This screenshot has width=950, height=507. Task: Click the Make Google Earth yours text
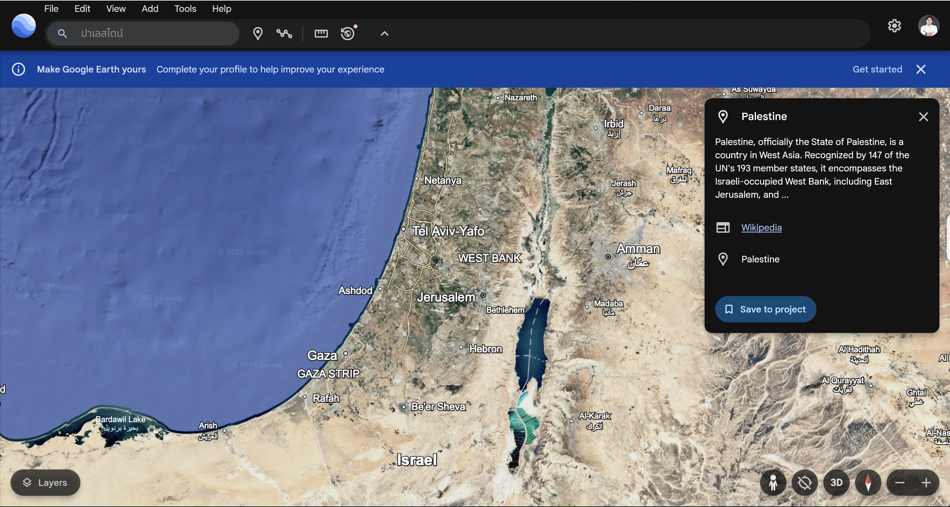[91, 69]
